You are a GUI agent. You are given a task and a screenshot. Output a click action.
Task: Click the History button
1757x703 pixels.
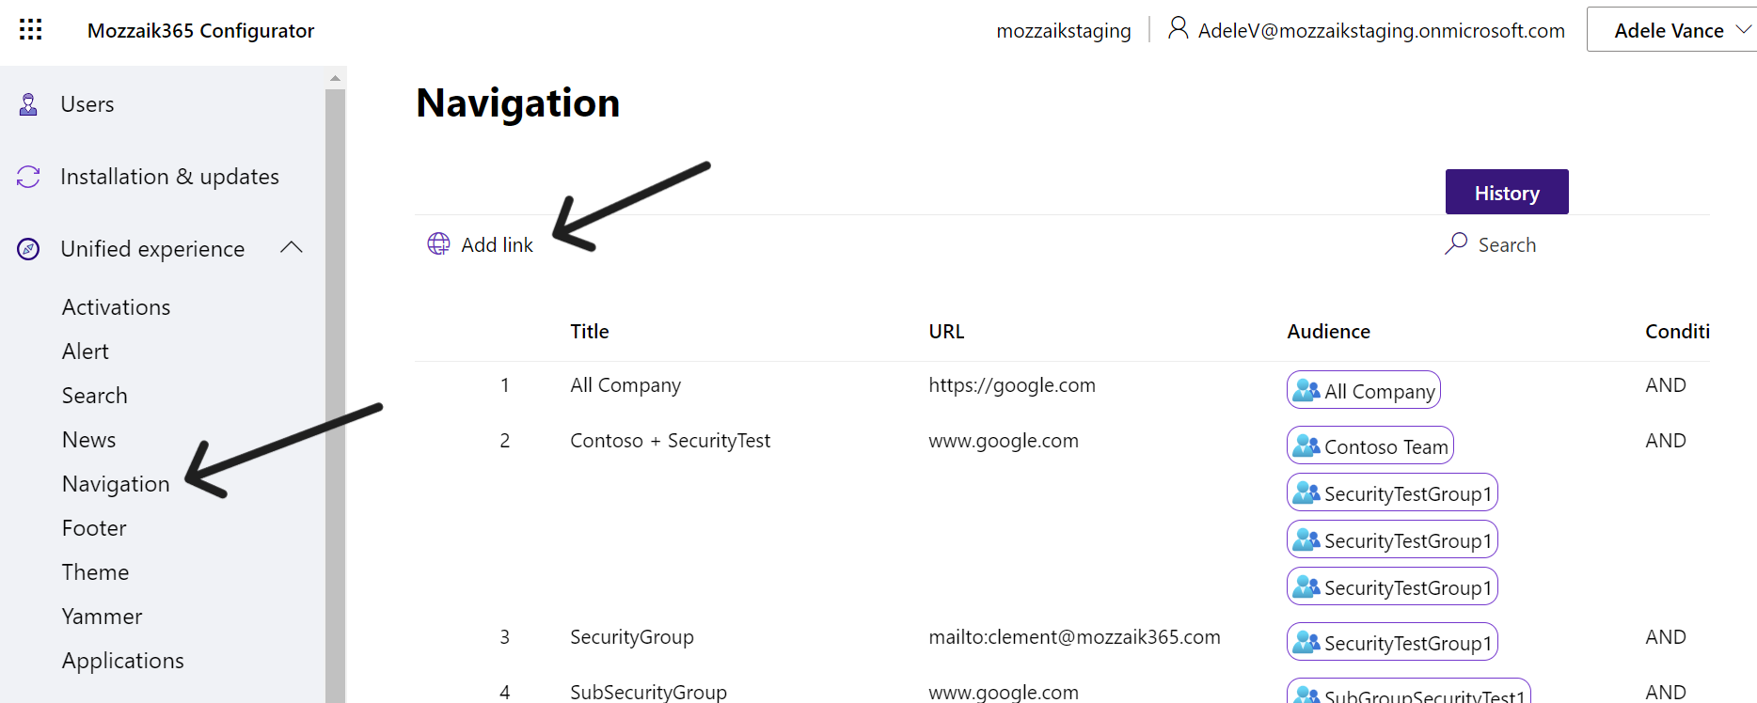(x=1507, y=192)
